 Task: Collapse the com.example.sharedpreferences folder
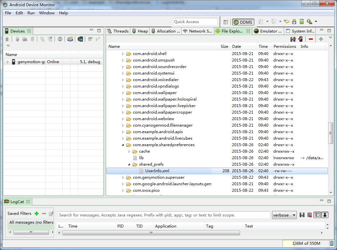point(123,145)
